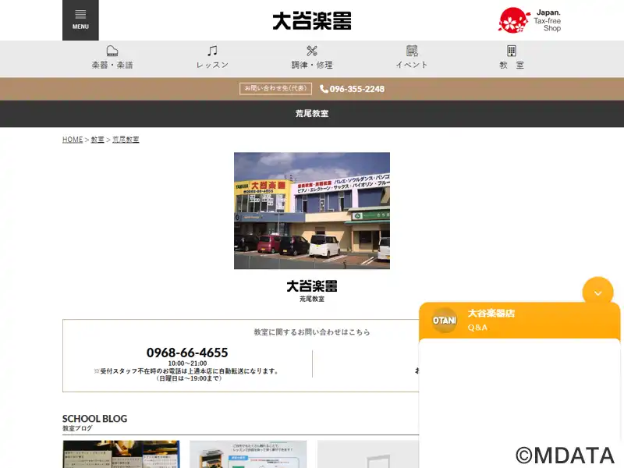The height and width of the screenshot is (468, 624).
Task: Click the 大谷楽器店 chat widget title
Action: (491, 314)
